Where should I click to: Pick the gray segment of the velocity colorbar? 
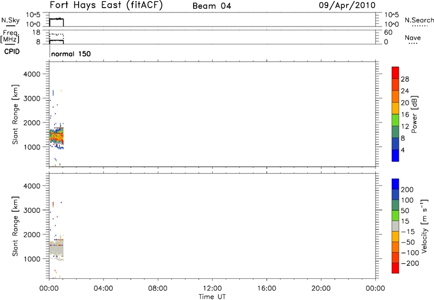click(395, 226)
